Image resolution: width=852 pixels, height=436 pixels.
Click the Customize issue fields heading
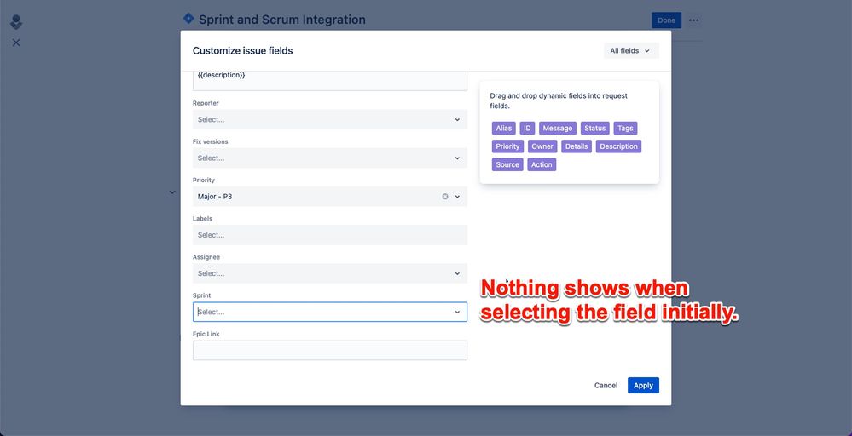(x=242, y=50)
